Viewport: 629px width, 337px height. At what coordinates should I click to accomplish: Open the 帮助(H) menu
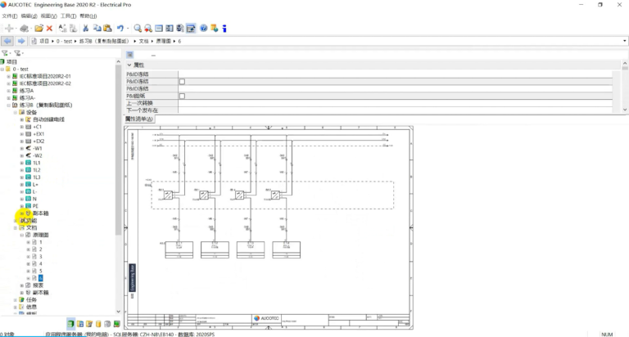[x=88, y=16]
